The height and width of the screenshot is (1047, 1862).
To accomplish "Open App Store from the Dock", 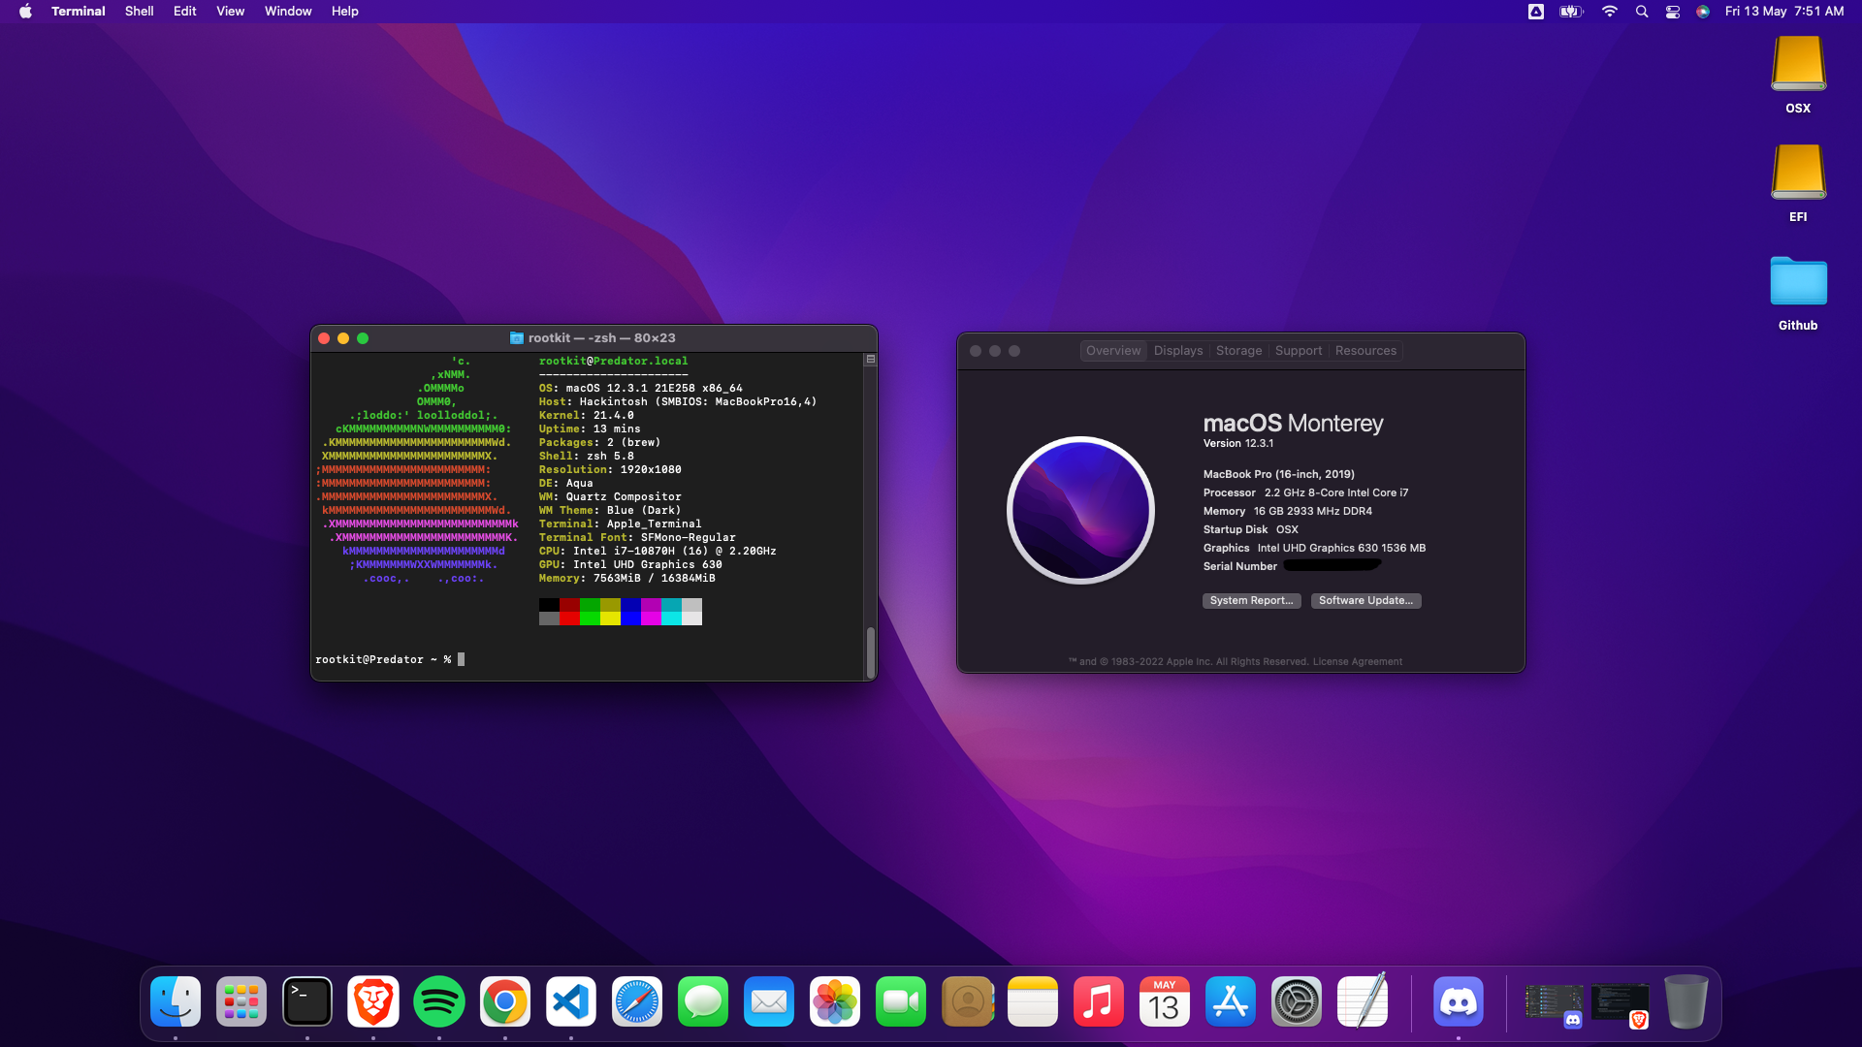I will (x=1231, y=1001).
